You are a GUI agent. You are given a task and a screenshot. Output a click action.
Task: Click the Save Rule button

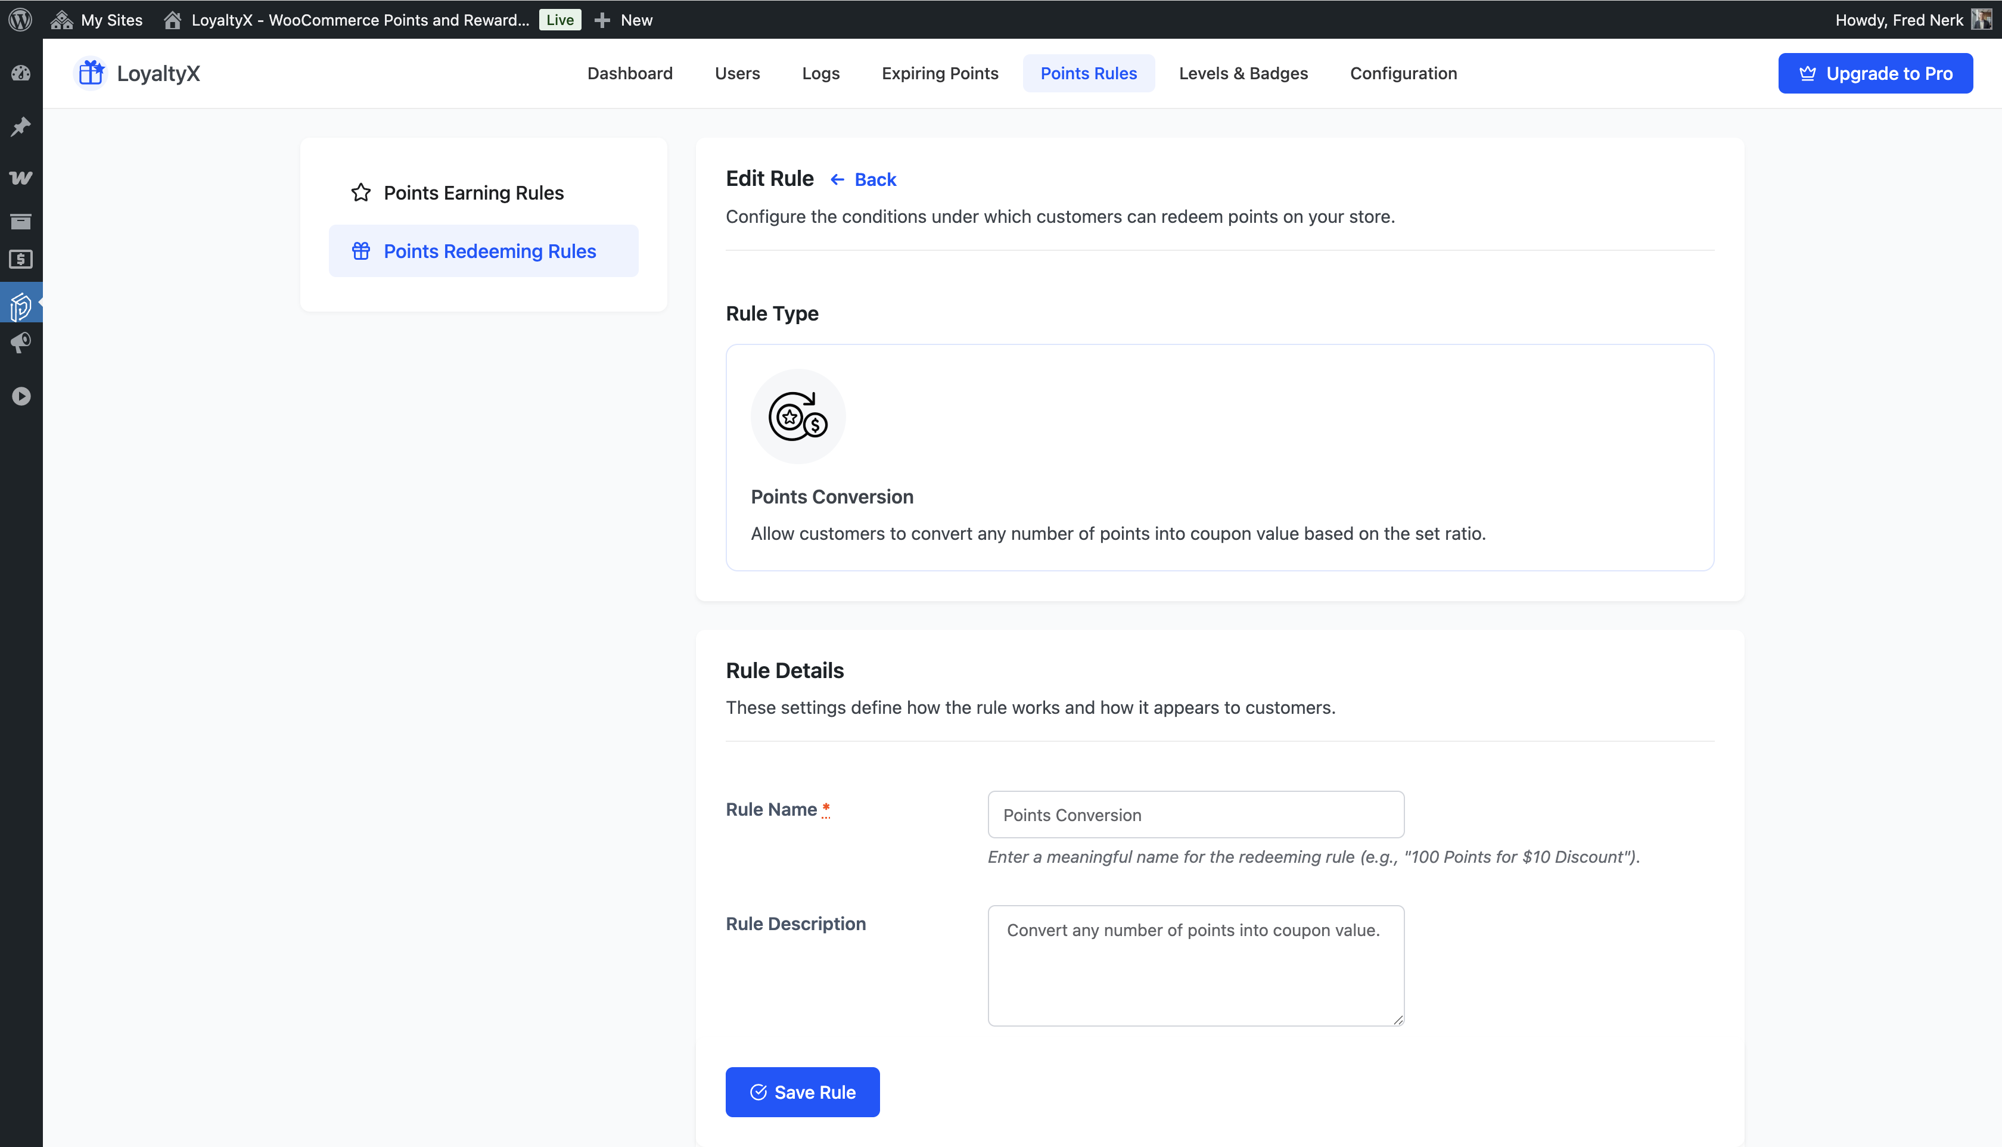(802, 1092)
